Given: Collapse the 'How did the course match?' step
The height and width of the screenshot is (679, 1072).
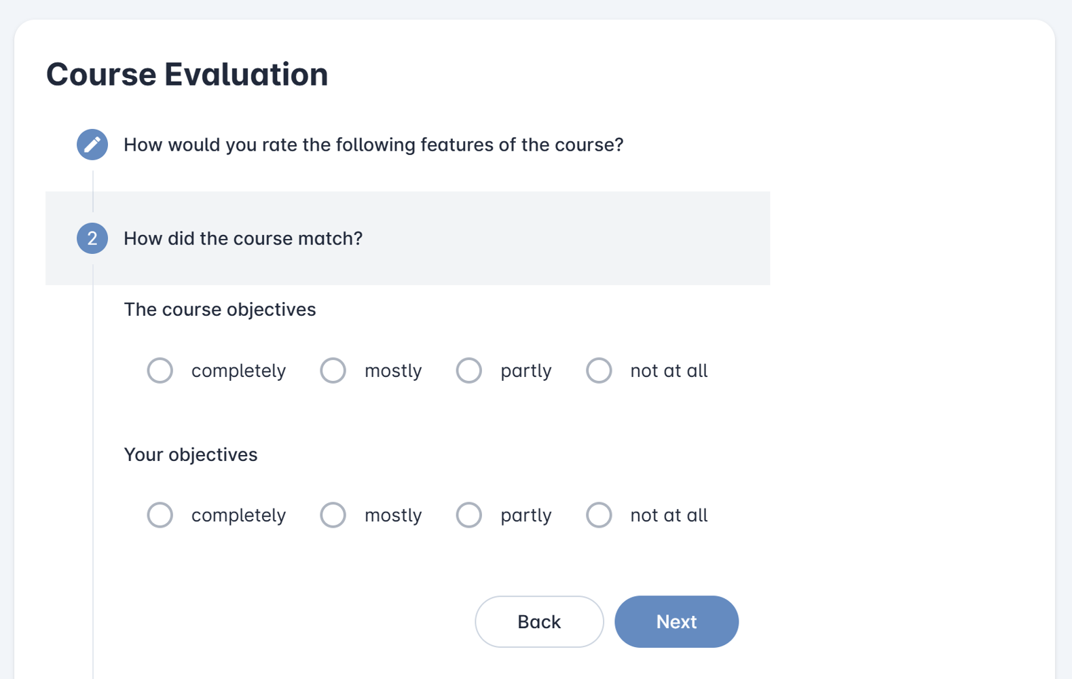Looking at the screenshot, I should 407,238.
